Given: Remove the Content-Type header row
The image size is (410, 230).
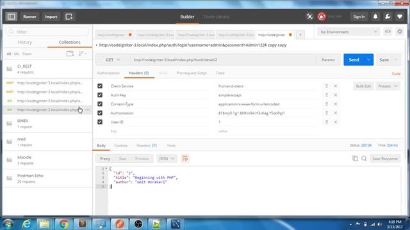Looking at the screenshot, I should 336,104.
